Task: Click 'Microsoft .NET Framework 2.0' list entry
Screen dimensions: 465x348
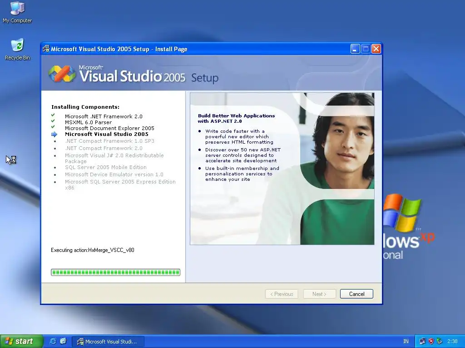Action: point(104,116)
